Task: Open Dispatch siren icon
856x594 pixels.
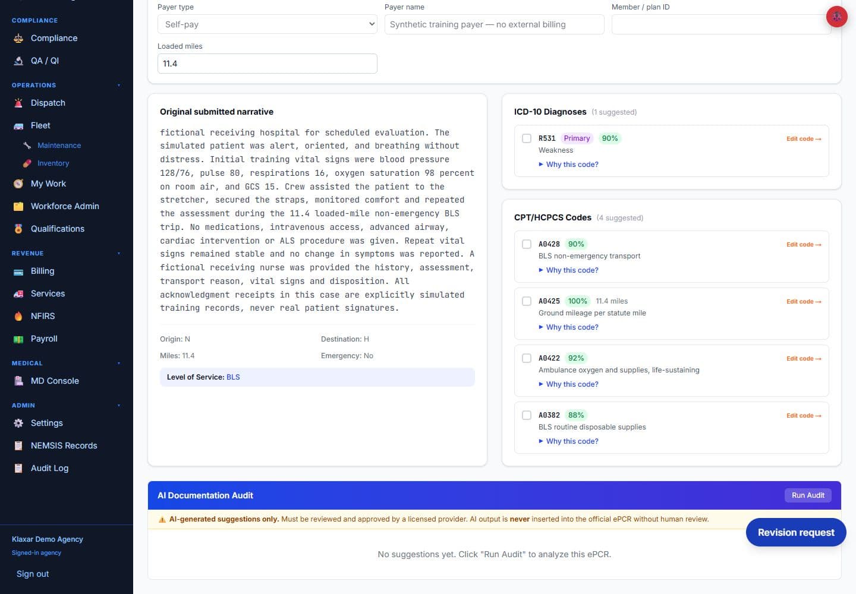Action: click(x=18, y=103)
